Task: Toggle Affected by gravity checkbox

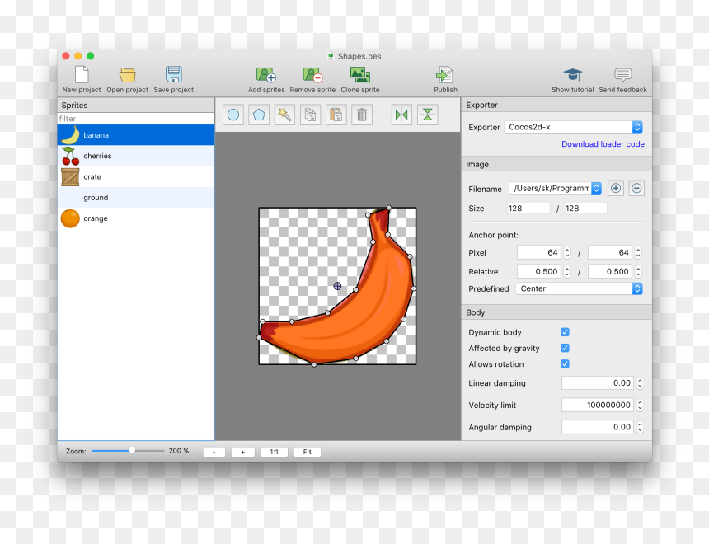Action: 565,348
